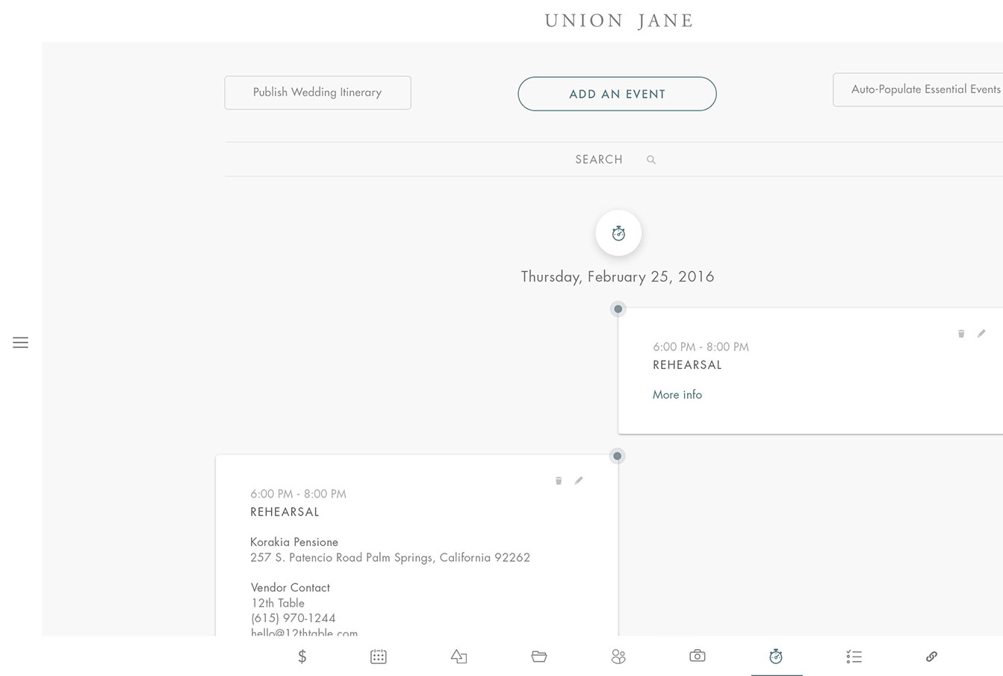Go to the calendar section
The height and width of the screenshot is (676, 1003).
(379, 657)
